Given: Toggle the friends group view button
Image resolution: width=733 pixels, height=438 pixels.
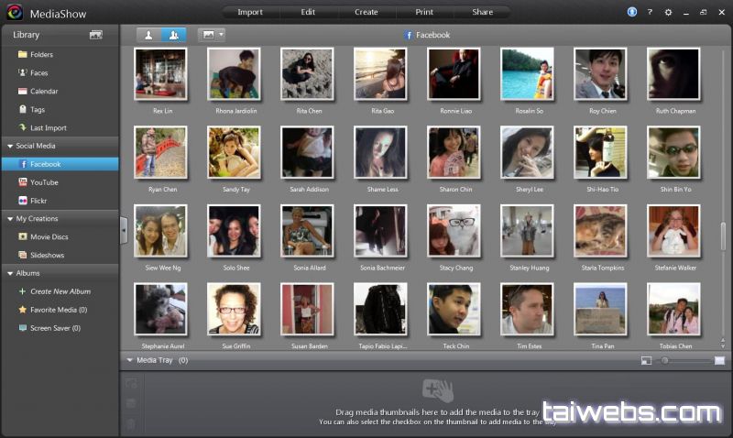Looking at the screenshot, I should coord(173,35).
